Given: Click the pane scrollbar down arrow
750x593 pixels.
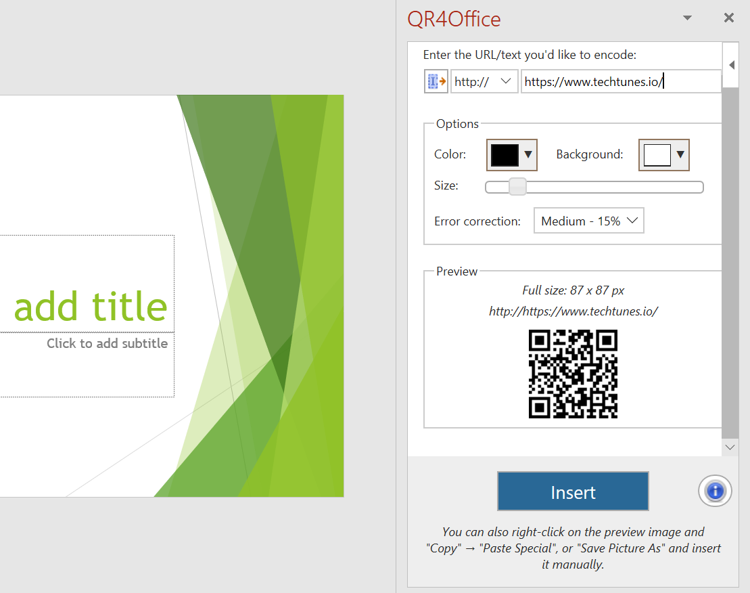Looking at the screenshot, I should click(x=730, y=447).
